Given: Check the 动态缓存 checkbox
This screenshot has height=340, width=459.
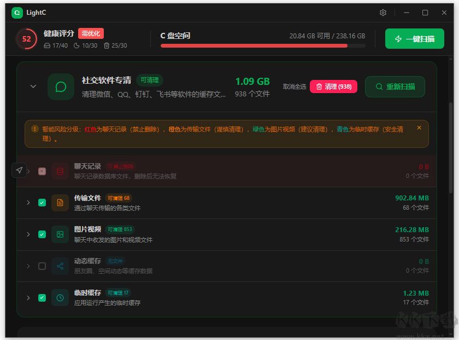Looking at the screenshot, I should [x=42, y=266].
